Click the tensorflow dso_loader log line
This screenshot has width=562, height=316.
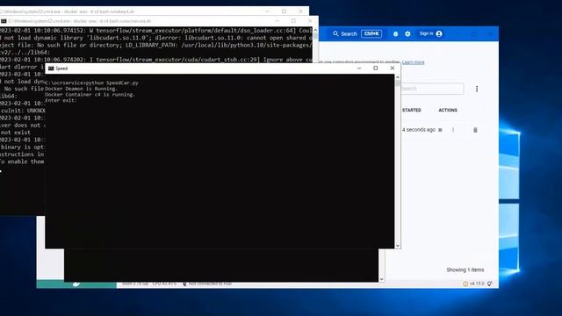[x=156, y=31]
